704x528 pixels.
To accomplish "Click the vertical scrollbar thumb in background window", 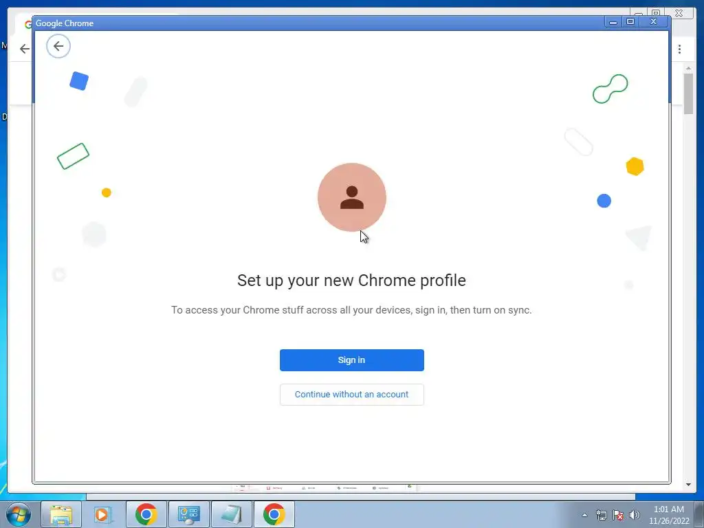I will 688,93.
